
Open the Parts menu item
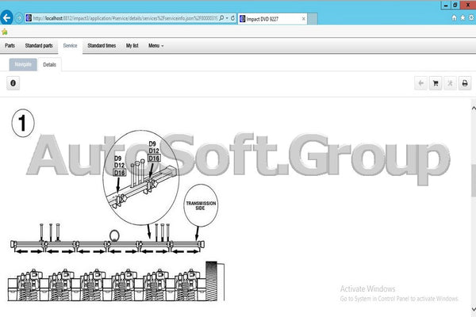click(x=10, y=45)
